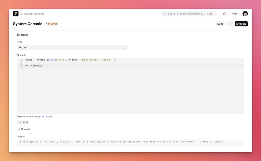This screenshot has height=161, width=261.
Task: Open the three-dots more actions menu
Action: point(230,24)
